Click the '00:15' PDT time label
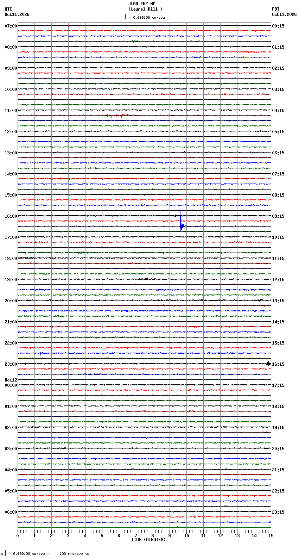This screenshot has height=558, width=299. coord(278,26)
